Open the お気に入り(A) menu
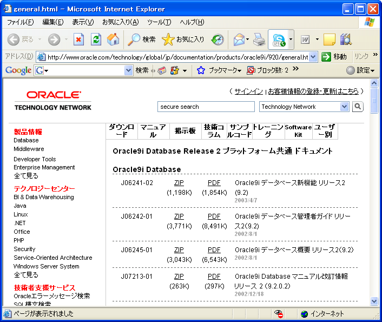 click(x=120, y=22)
